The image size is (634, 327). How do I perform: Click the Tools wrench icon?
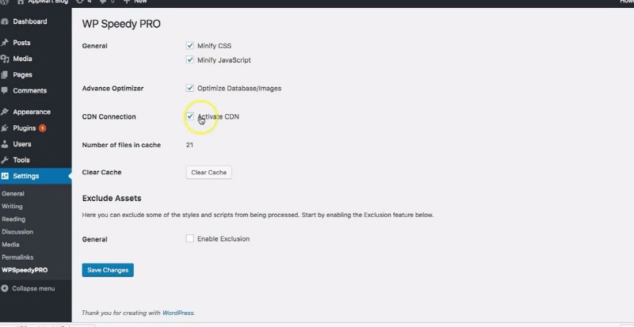[x=5, y=160]
